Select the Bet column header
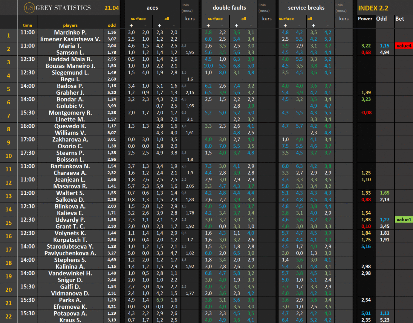The image size is (413, 323). [x=400, y=19]
